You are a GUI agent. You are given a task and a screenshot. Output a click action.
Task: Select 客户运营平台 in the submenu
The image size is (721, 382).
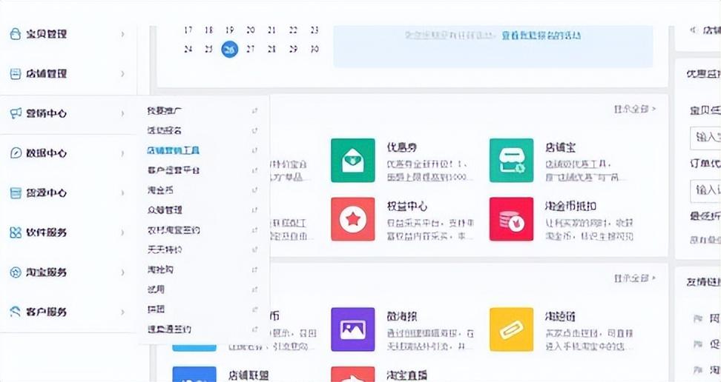point(174,170)
